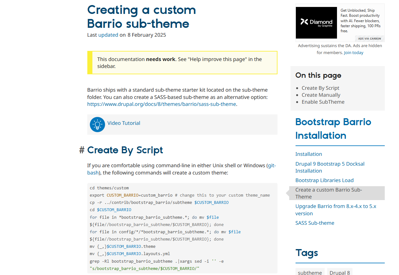Click the page title 'Creating a custom Barrio sub-theme'
The width and height of the screenshot is (399, 275).
(141, 17)
